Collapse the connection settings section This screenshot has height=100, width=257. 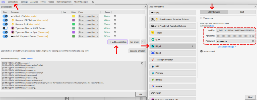(227, 47)
